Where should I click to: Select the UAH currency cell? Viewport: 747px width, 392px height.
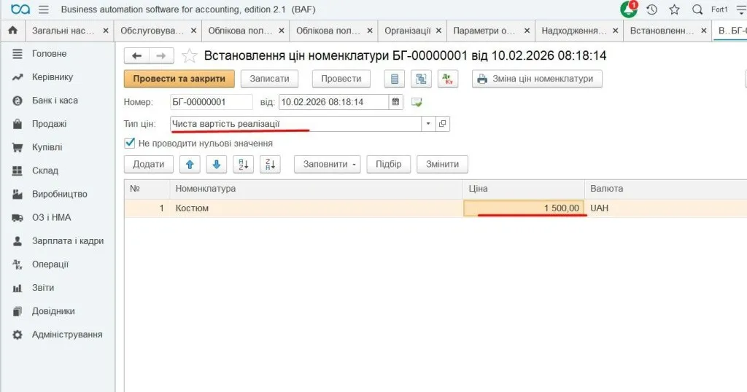(665, 208)
